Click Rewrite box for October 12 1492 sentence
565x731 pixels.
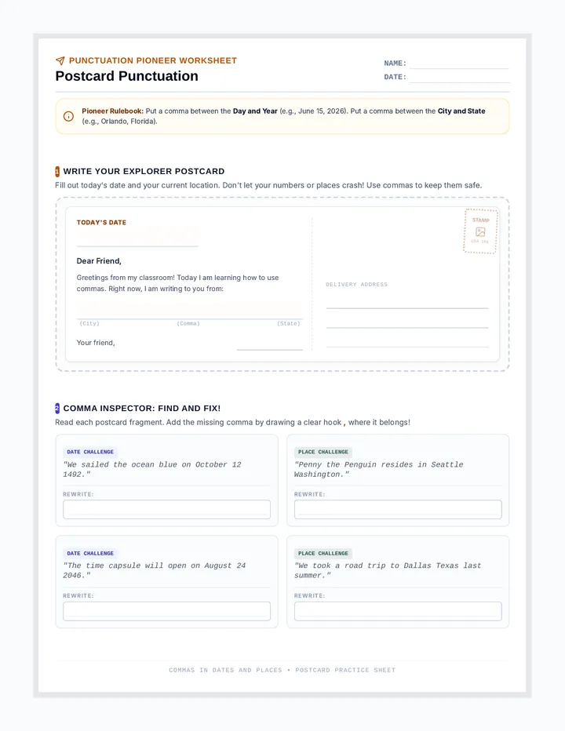(166, 510)
